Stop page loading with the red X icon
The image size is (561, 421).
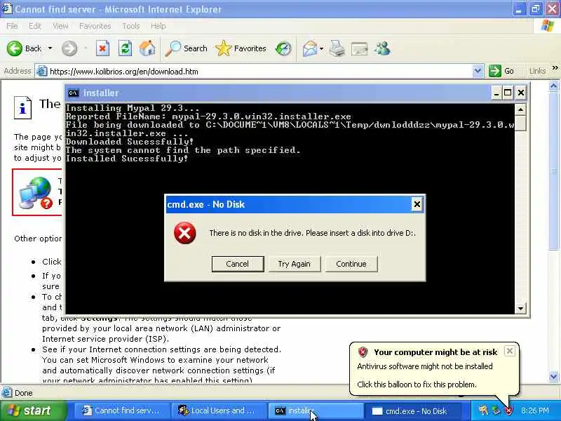click(102, 48)
